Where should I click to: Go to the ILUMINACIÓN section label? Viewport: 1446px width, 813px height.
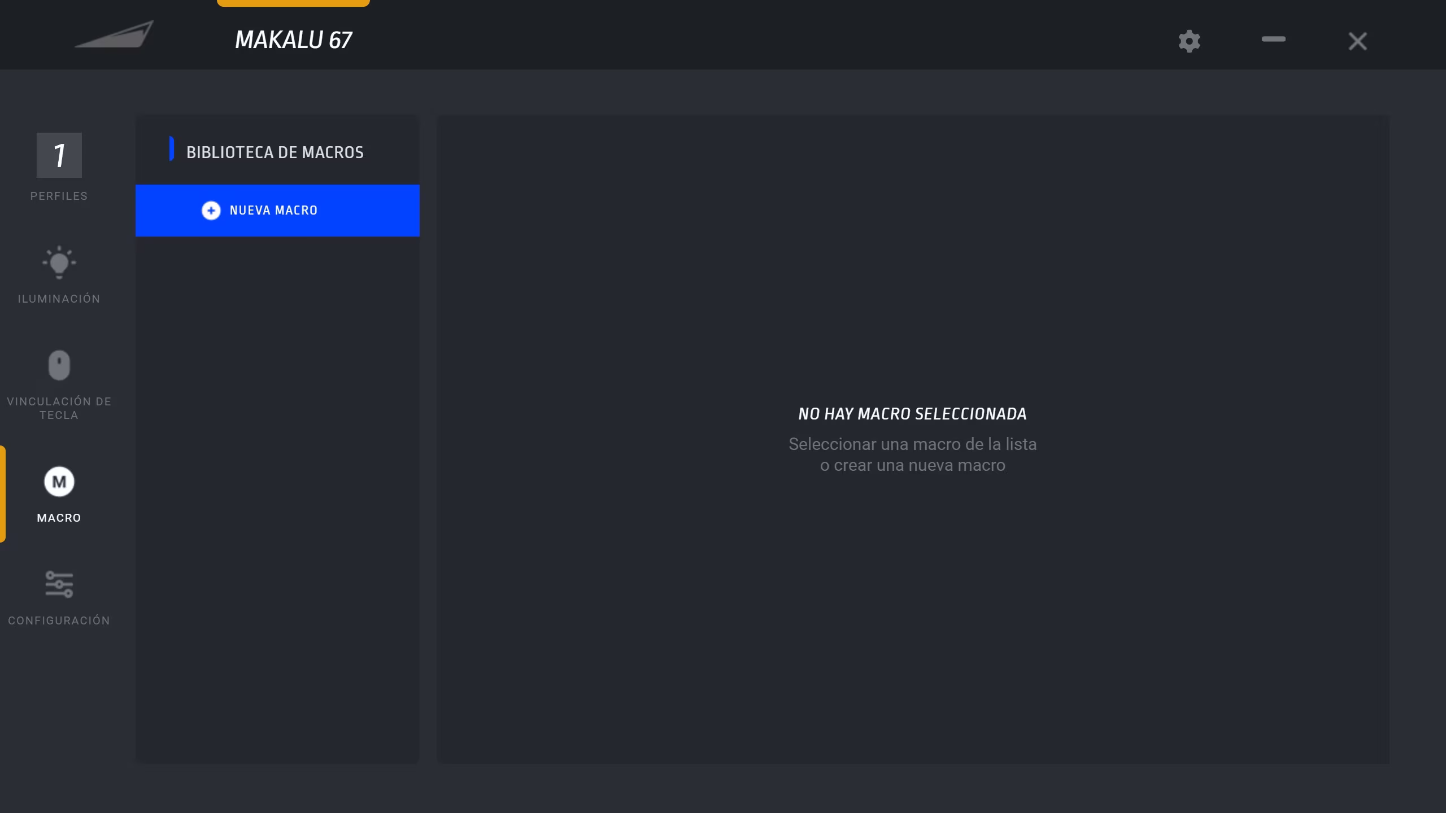pyautogui.click(x=59, y=299)
